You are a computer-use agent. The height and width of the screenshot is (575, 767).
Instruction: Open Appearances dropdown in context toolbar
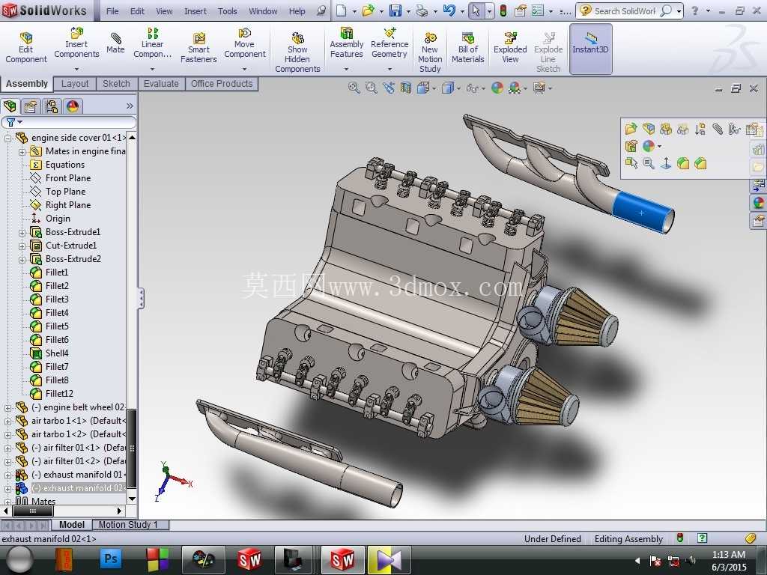click(660, 146)
